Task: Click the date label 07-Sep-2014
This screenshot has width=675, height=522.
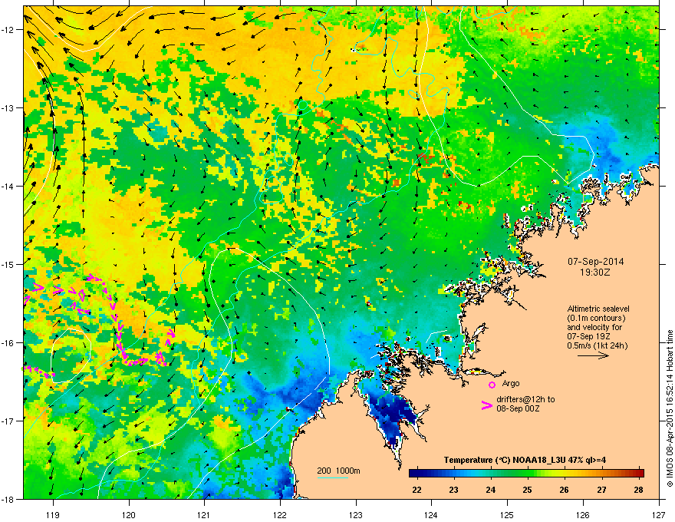Action: pos(595,262)
